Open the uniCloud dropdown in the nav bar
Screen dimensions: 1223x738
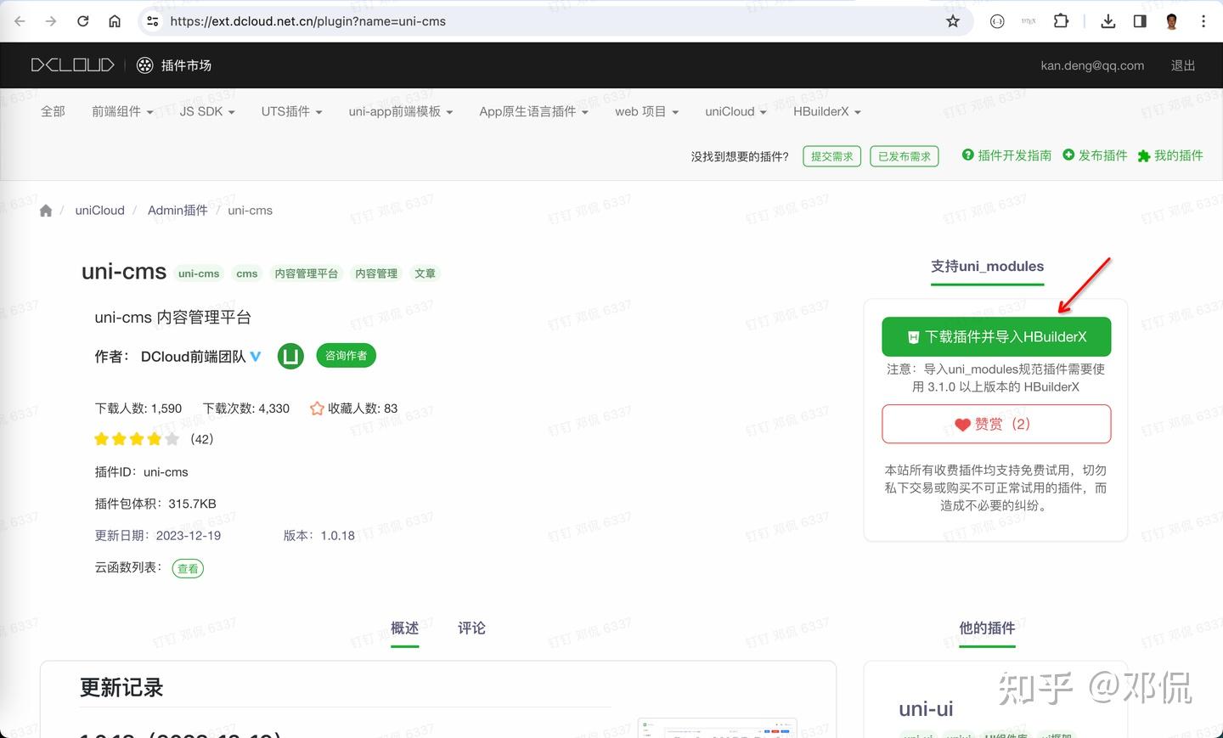(735, 111)
